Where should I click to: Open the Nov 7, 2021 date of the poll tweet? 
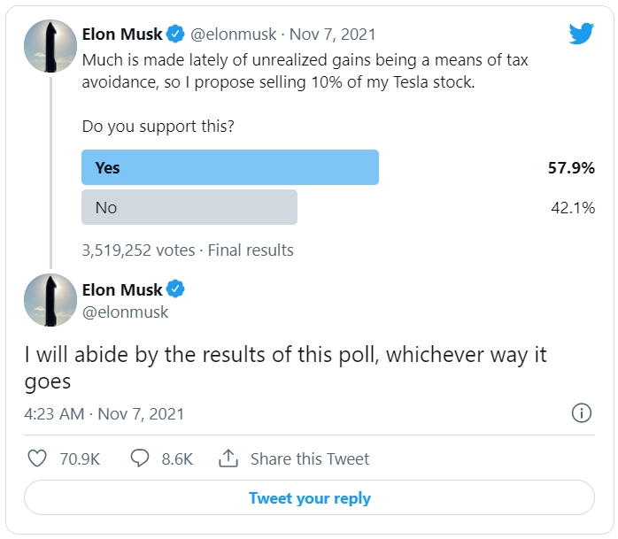coord(332,35)
